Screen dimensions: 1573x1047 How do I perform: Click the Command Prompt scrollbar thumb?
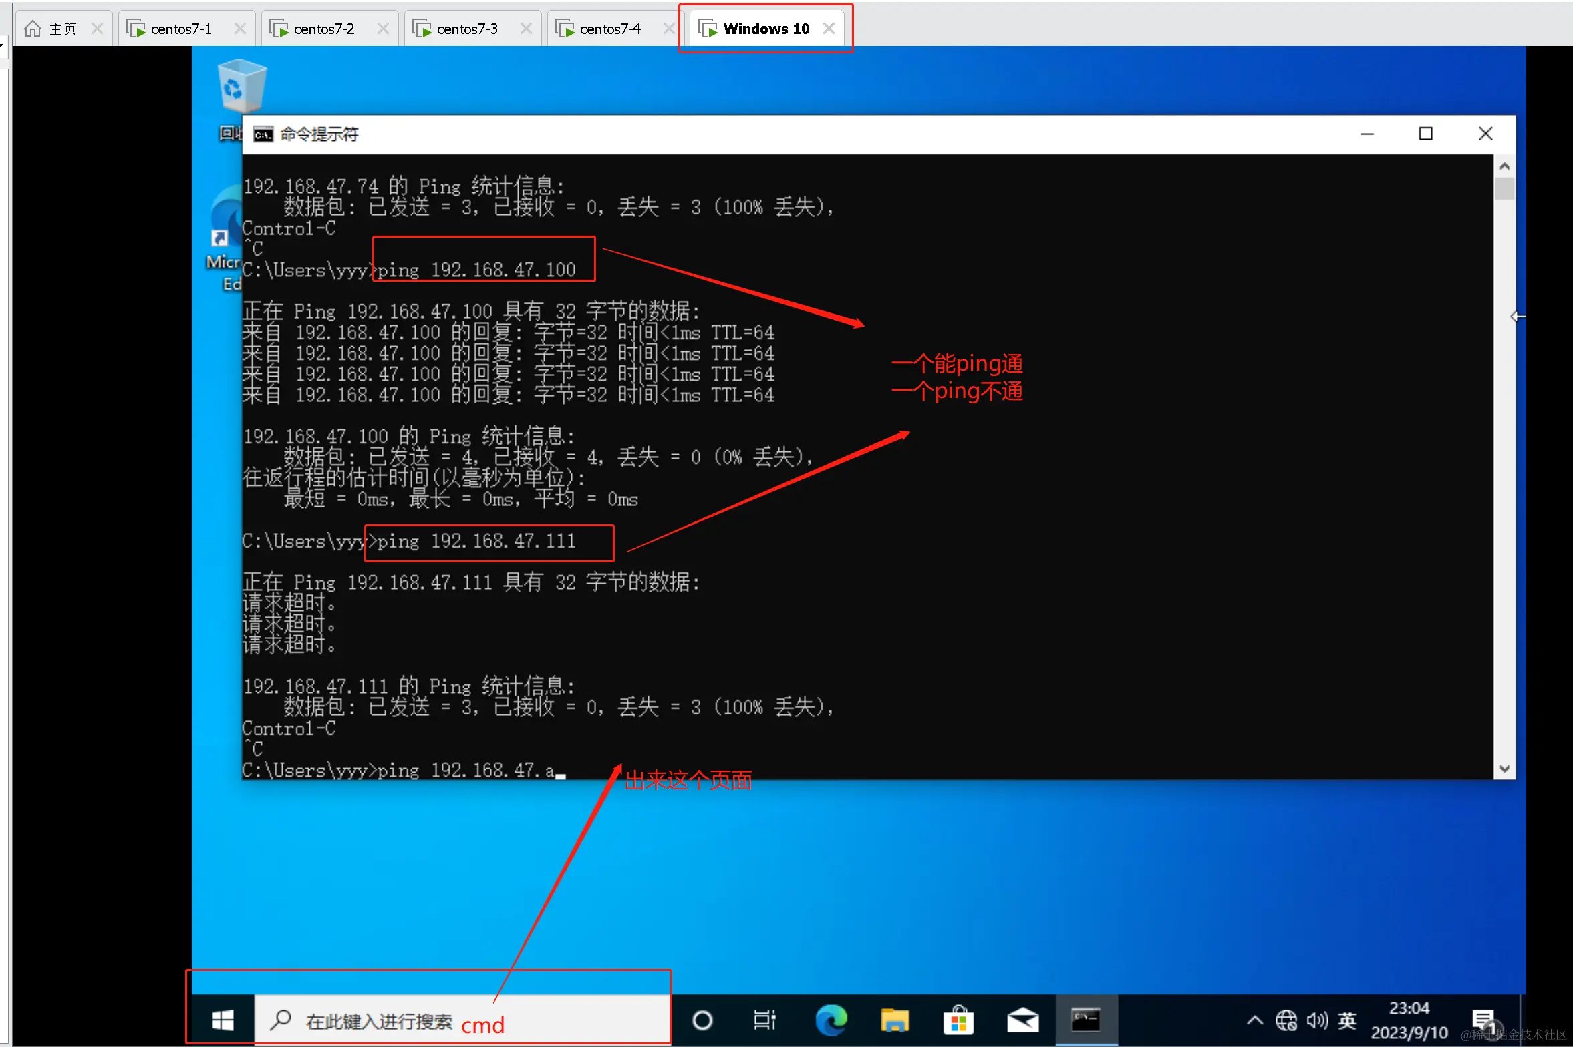(x=1504, y=188)
